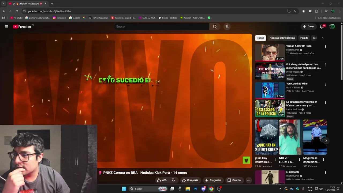Open the notifications bell
Screen dimensions: 343x193
tap(322, 27)
